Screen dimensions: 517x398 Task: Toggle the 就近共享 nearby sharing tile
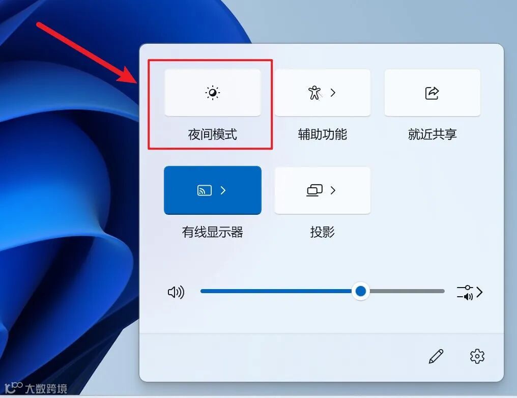pos(432,93)
